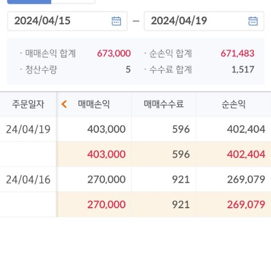Select the 주문일자 column header
The image size is (271, 271).
28,104
